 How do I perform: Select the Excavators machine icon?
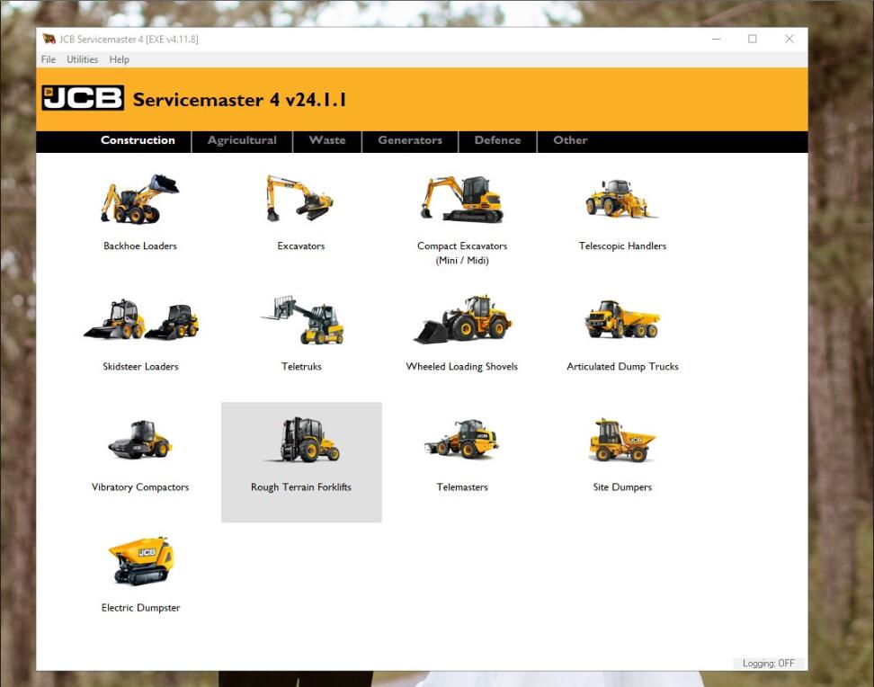tap(300, 199)
